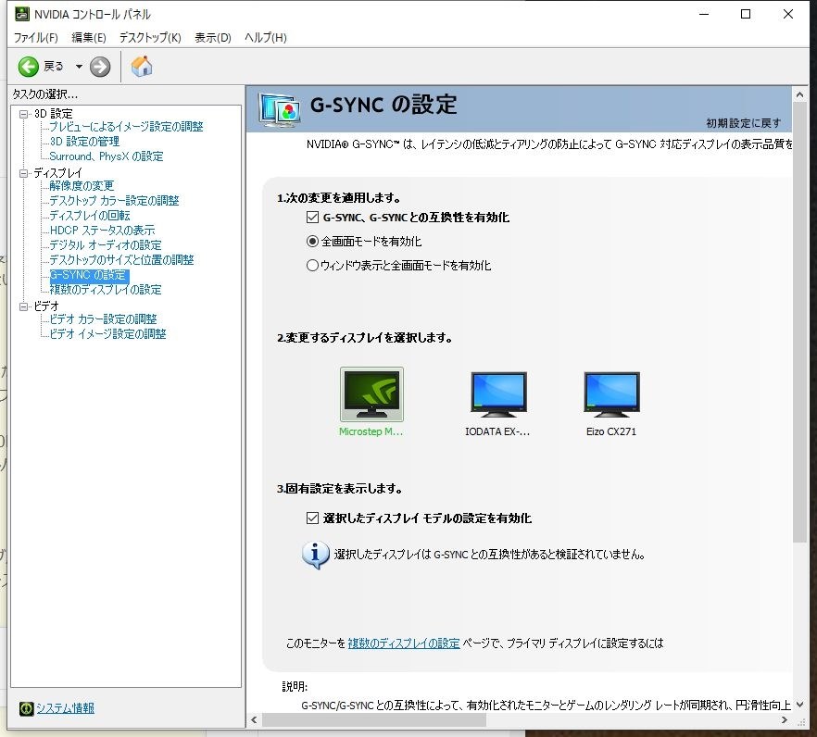Open デスクトップ カラー設定の調整 tree item
This screenshot has width=817, height=737.
(114, 201)
